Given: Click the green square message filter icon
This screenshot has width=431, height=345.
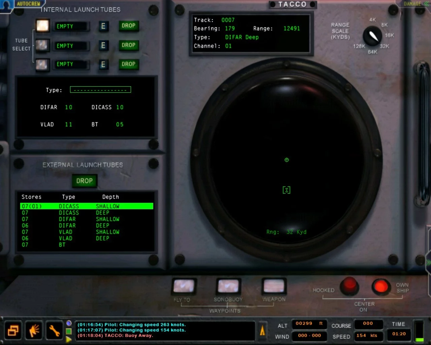Looking at the screenshot, I should [x=69, y=331].
